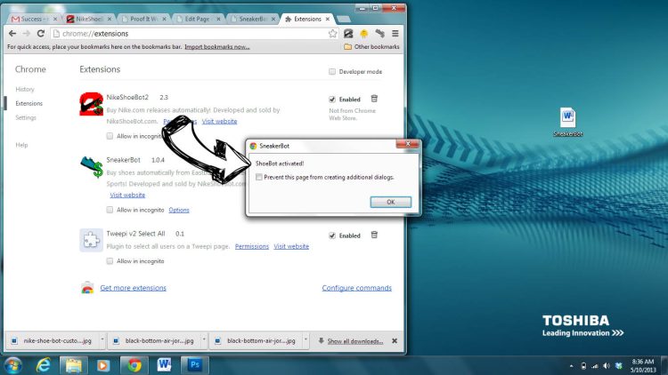Expand menu arrow for nike-shoe-bot-custo download
Viewport: 668px width, 375px height.
(103, 340)
